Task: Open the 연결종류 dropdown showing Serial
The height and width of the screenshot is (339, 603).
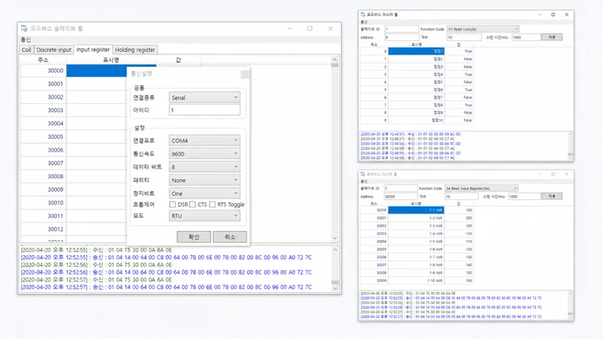Action: click(x=204, y=98)
